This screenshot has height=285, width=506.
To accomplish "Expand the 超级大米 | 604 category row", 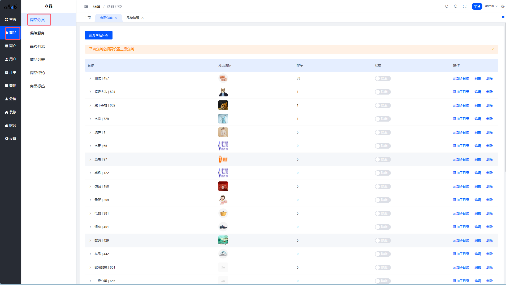I will point(90,92).
